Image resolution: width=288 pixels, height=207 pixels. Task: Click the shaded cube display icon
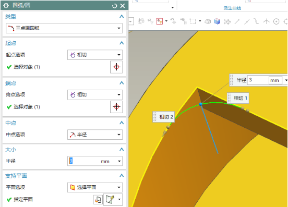(217, 21)
